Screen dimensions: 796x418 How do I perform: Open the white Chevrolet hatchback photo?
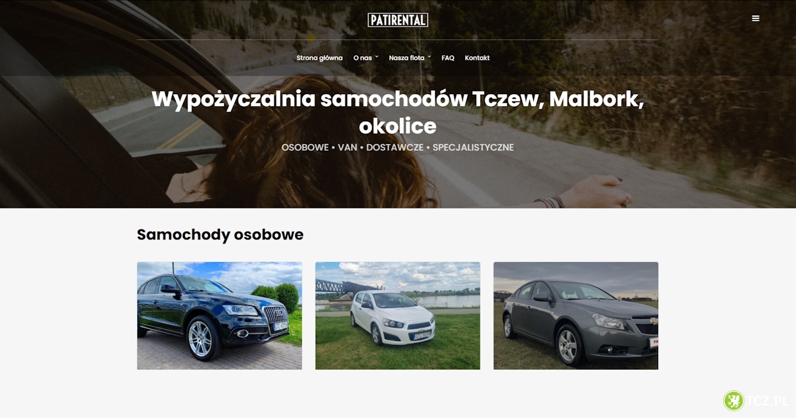397,316
